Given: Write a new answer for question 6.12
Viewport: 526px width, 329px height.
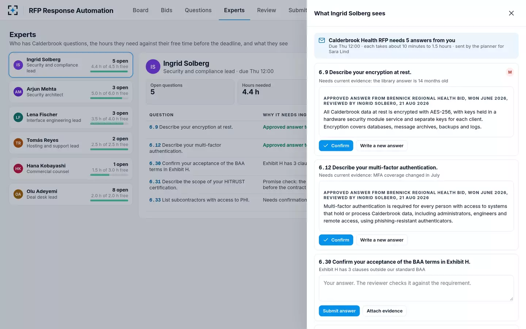Looking at the screenshot, I should (382, 240).
